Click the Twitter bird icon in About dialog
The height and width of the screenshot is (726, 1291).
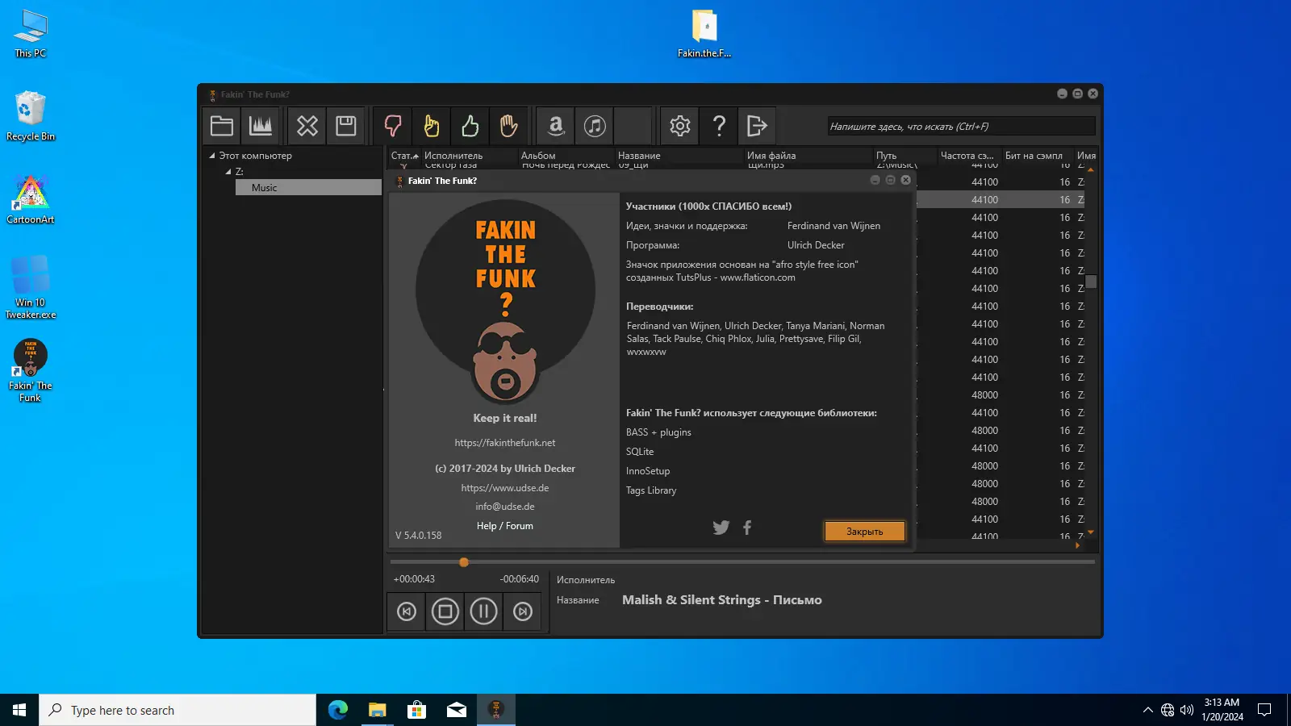pos(721,528)
